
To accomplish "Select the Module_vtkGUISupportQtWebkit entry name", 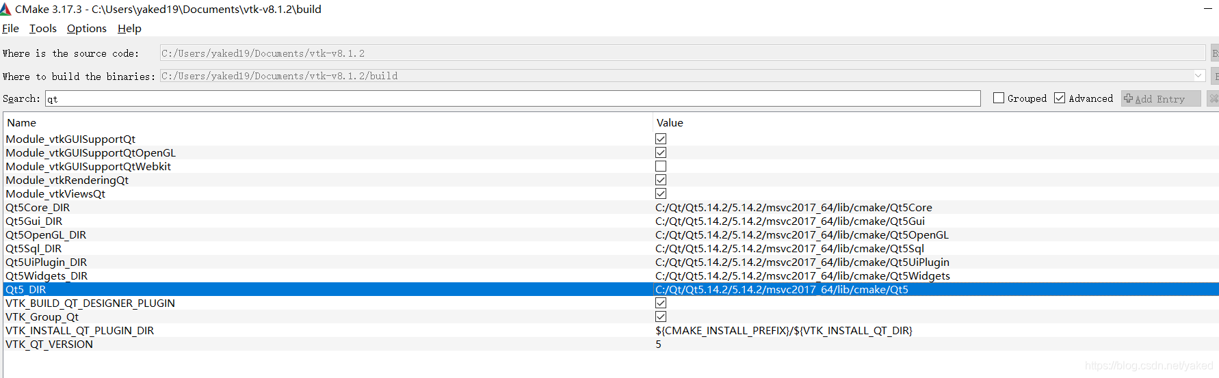I will (x=88, y=167).
